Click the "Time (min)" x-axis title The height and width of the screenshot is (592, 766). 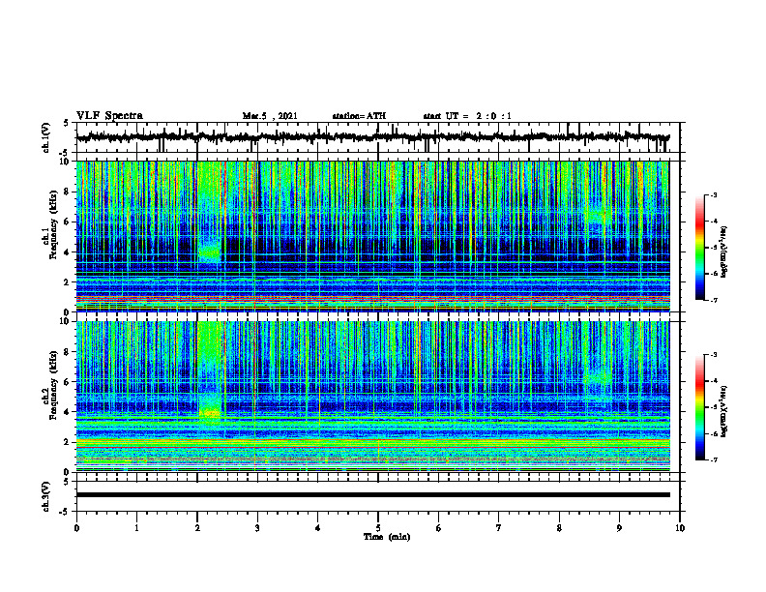[x=387, y=537]
